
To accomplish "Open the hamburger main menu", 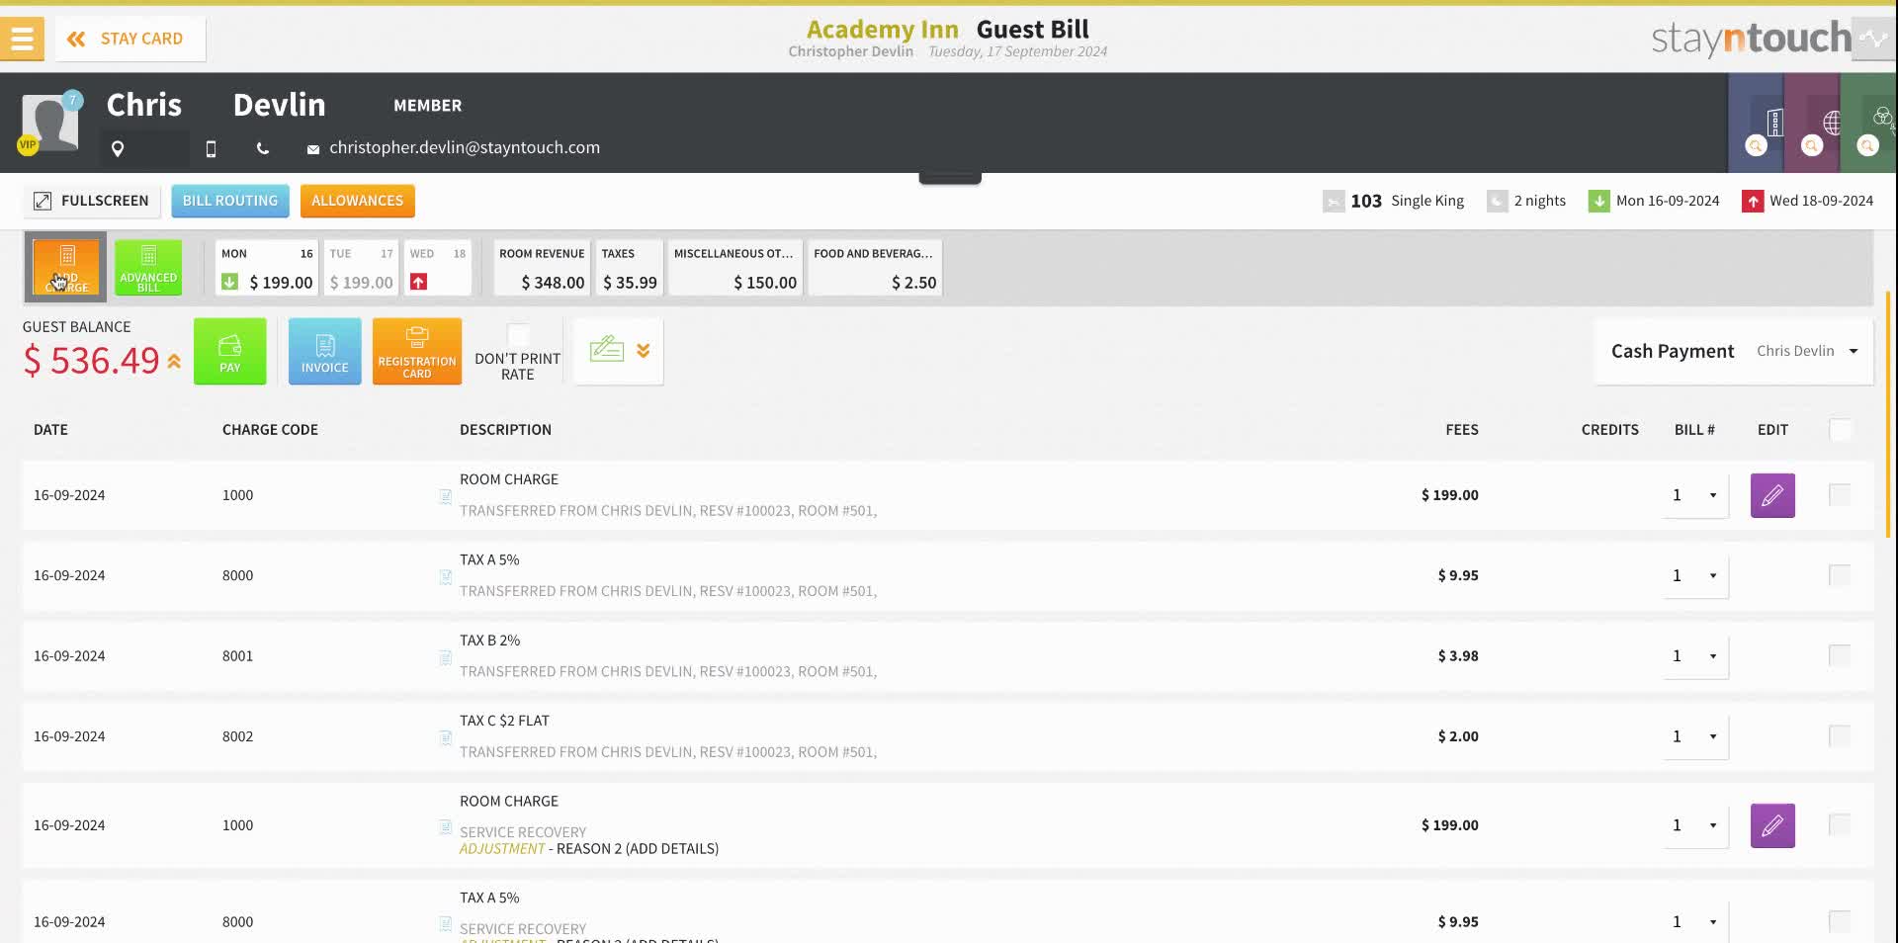I will (22, 39).
